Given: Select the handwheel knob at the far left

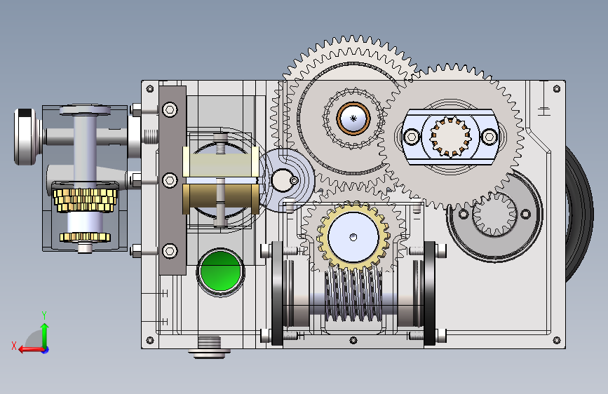Looking at the screenshot, I should [27, 137].
